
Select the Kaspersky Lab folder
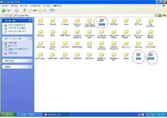click(x=89, y=34)
